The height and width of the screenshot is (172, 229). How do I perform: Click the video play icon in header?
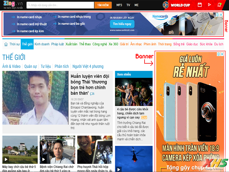209,5
